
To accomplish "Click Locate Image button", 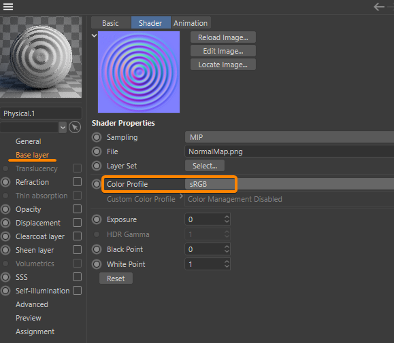I will tap(223, 65).
